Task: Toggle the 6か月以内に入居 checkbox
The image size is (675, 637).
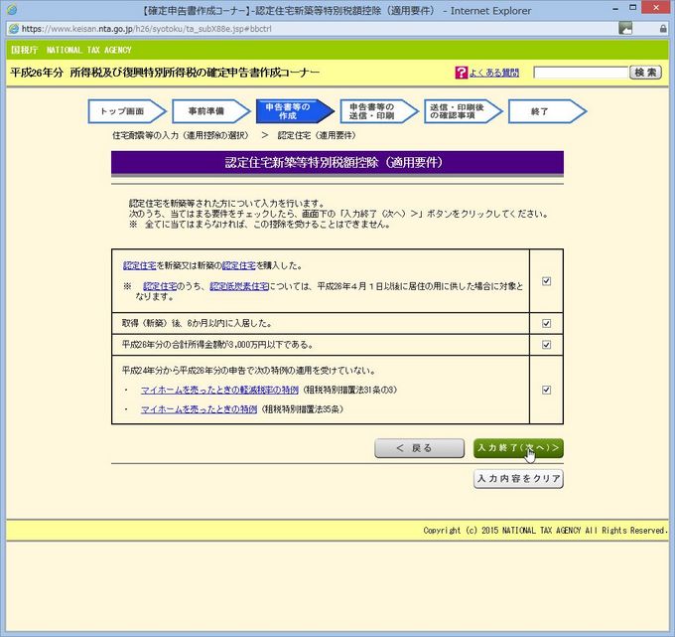Action: coord(546,324)
